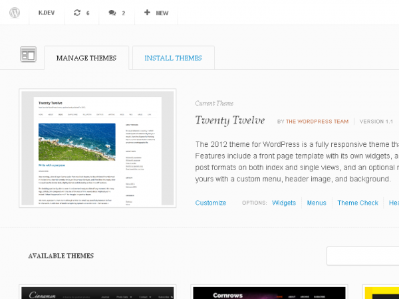Visit The WordPress Team author link
This screenshot has width=399, height=299.
pos(317,122)
